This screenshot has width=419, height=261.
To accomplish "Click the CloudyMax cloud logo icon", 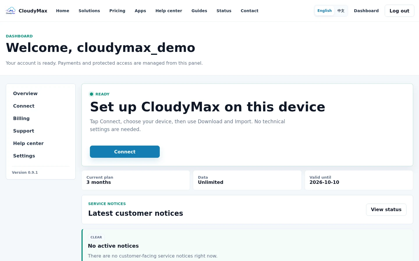I will pos(10,11).
